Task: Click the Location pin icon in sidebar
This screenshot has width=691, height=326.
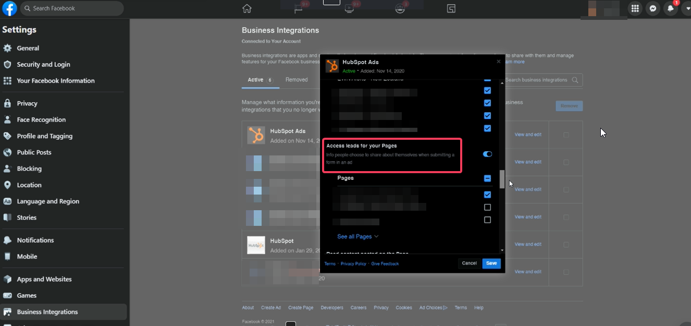Action: point(7,185)
